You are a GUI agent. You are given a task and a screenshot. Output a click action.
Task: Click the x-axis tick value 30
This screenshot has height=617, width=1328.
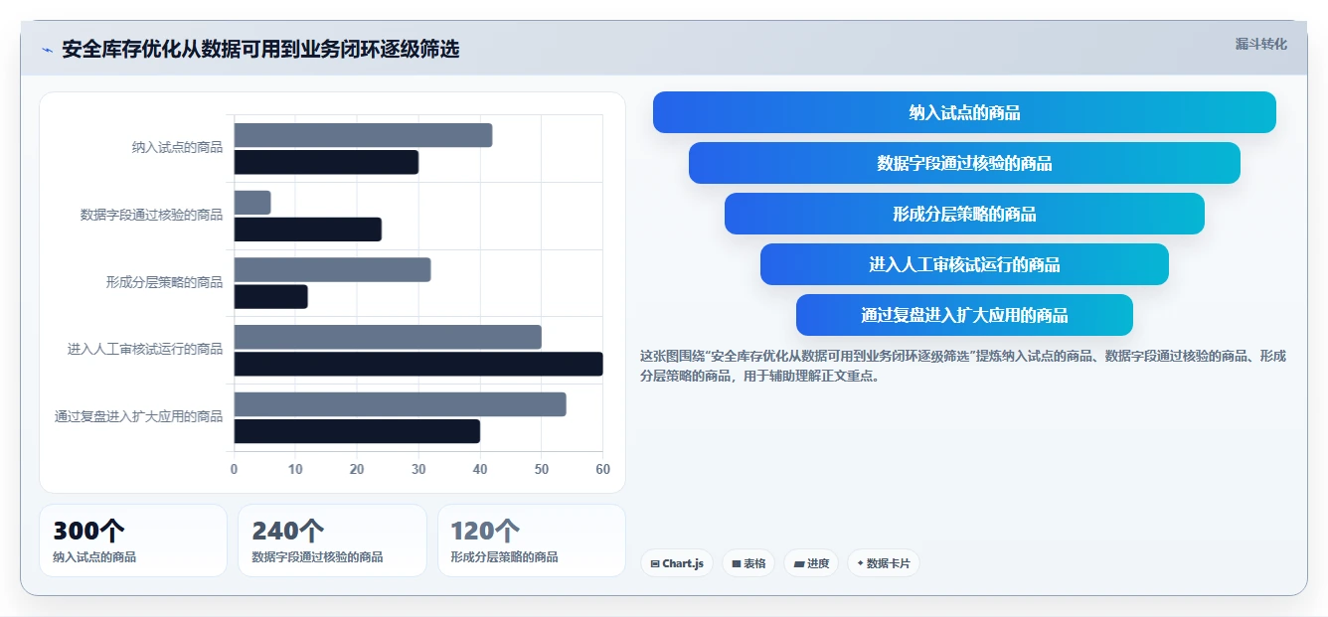418,469
